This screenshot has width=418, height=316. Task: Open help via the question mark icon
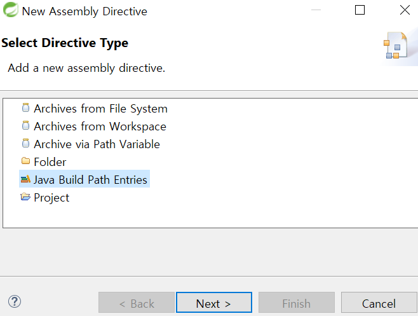point(15,301)
